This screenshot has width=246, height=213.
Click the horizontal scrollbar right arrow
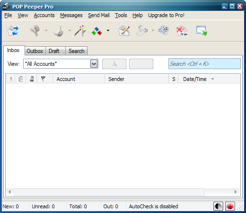tap(236, 192)
